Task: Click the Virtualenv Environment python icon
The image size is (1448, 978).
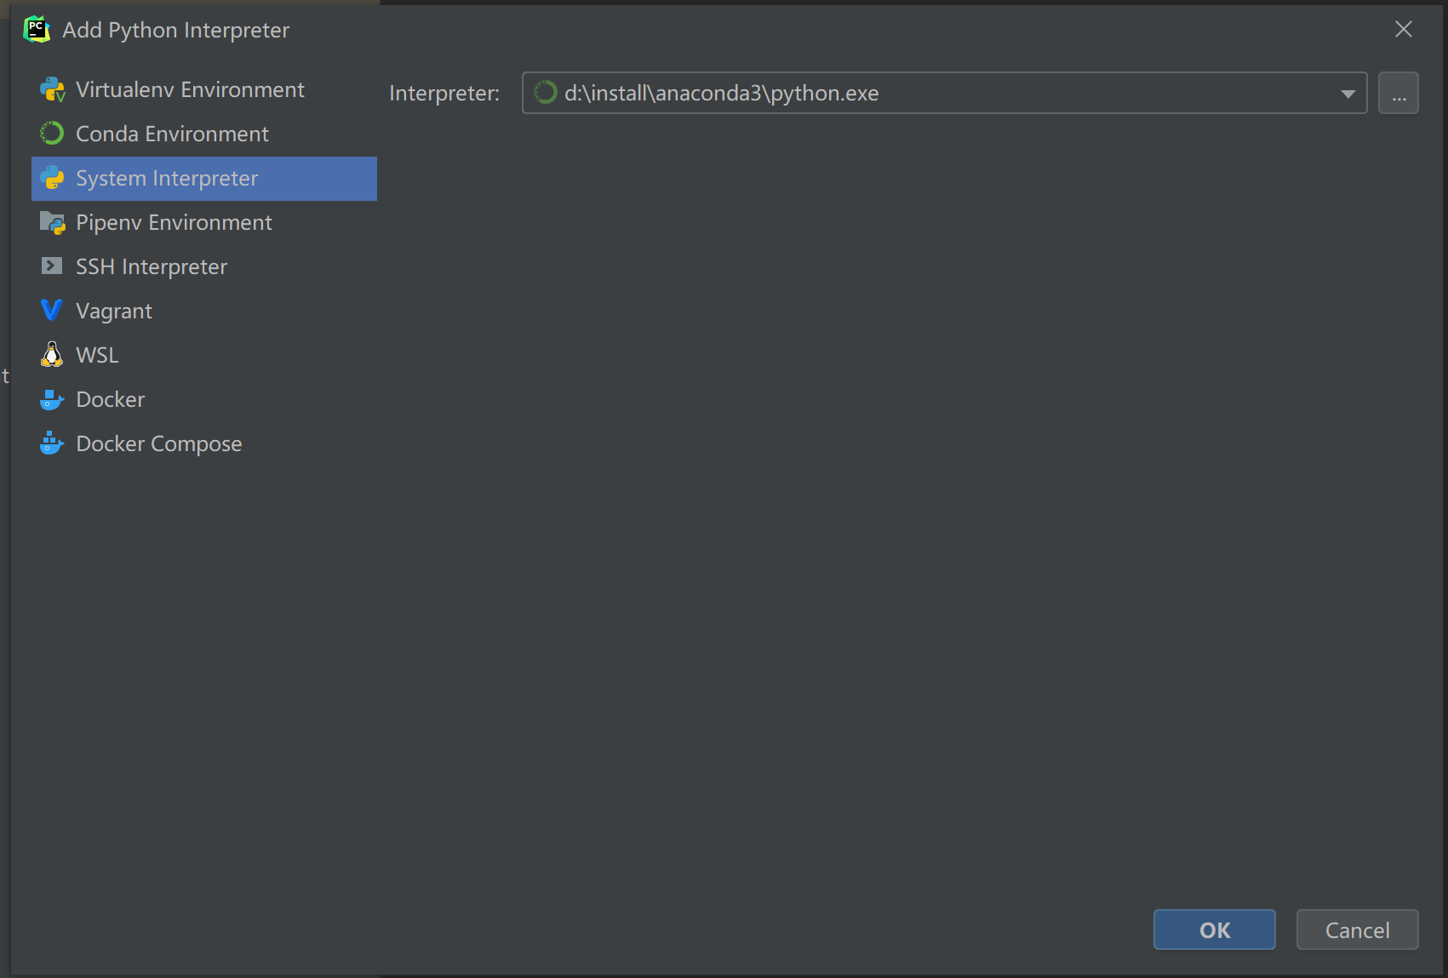Action: click(x=52, y=89)
